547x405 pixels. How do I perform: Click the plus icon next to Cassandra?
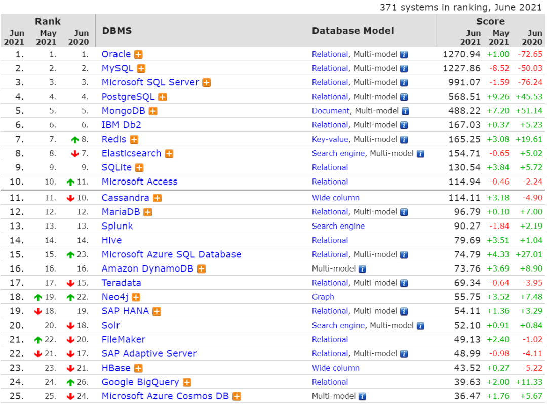pos(158,198)
